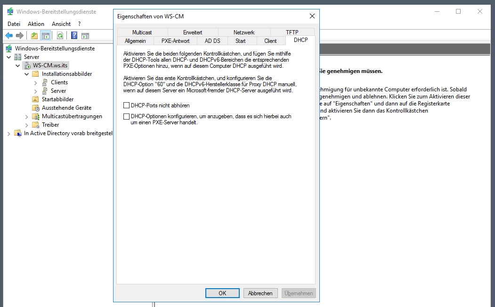Maximize the Windows-Bereitstellungsdienste window
495x307 pixels.
[x=458, y=11]
